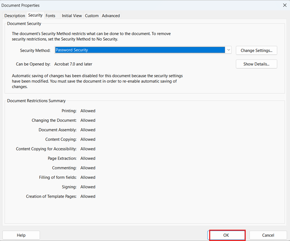Close the Document Properties dialog
This screenshot has height=241, width=290.
[285, 5]
